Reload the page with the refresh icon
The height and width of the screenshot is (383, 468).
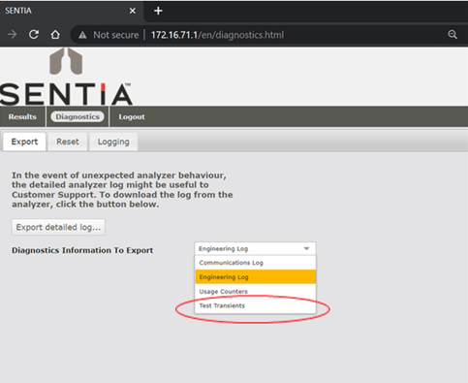pyautogui.click(x=34, y=34)
